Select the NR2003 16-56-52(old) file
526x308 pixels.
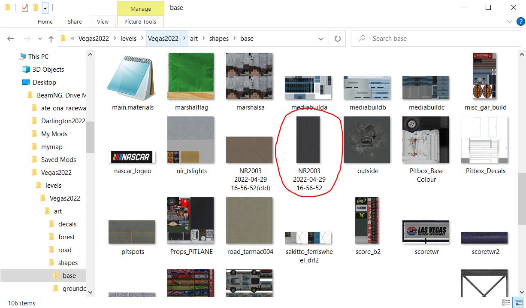tap(250, 164)
